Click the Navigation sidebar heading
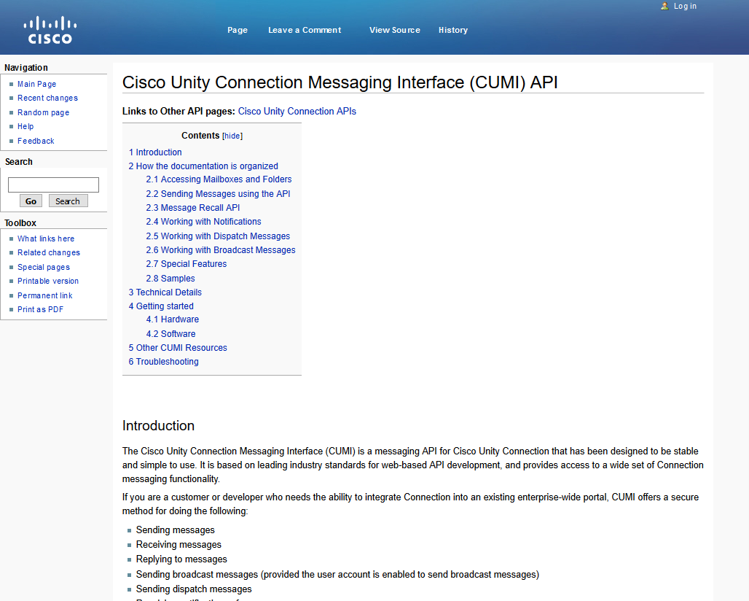This screenshot has width=749, height=601. pos(26,67)
